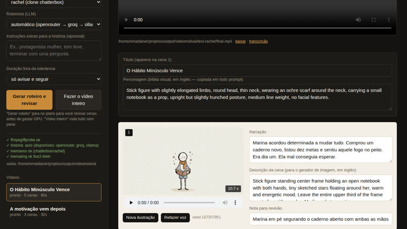This screenshot has width=407, height=229.
Task: Focus the extra story instructions textarea
Action: [x=54, y=50]
